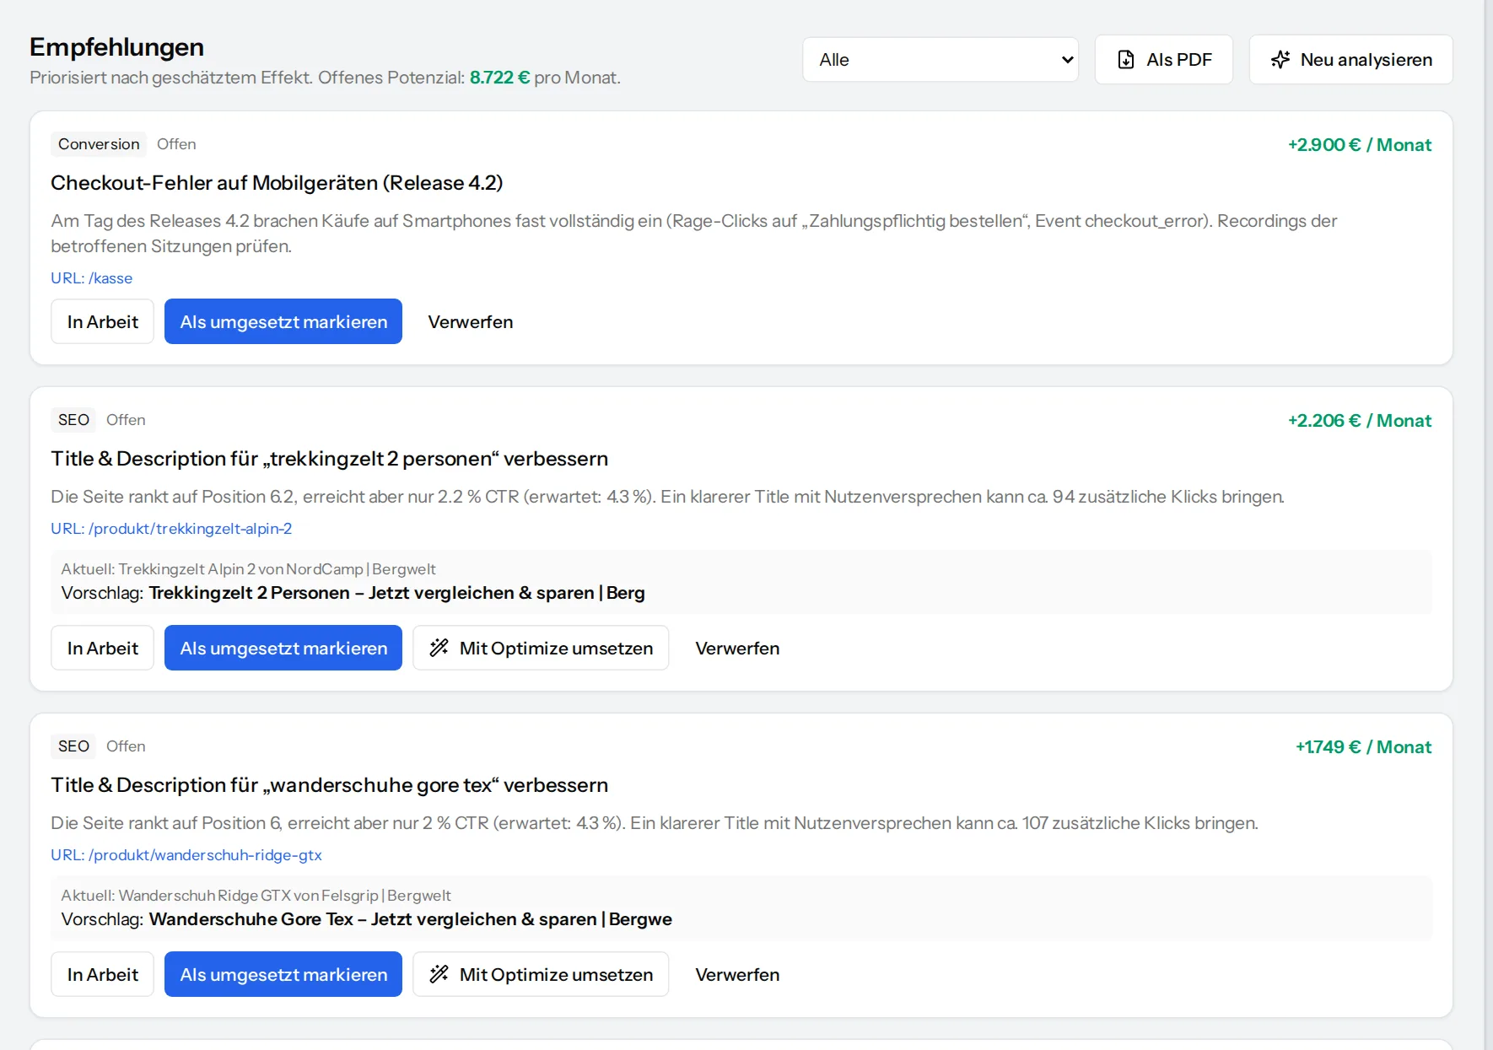1493x1050 pixels.
Task: Mark trekkingzelt recommendation as umgesetzt
Action: coord(283,648)
